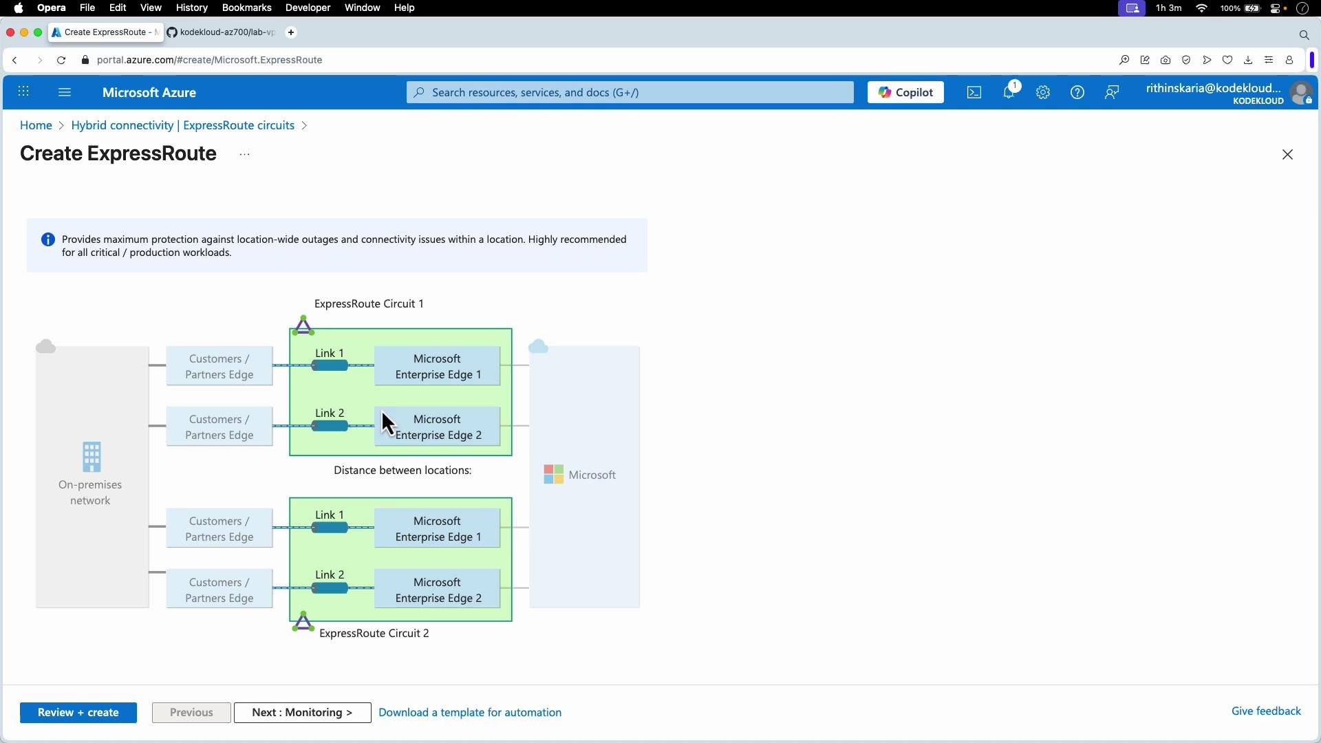1321x743 pixels.
Task: Open the Copilot button
Action: (905, 92)
